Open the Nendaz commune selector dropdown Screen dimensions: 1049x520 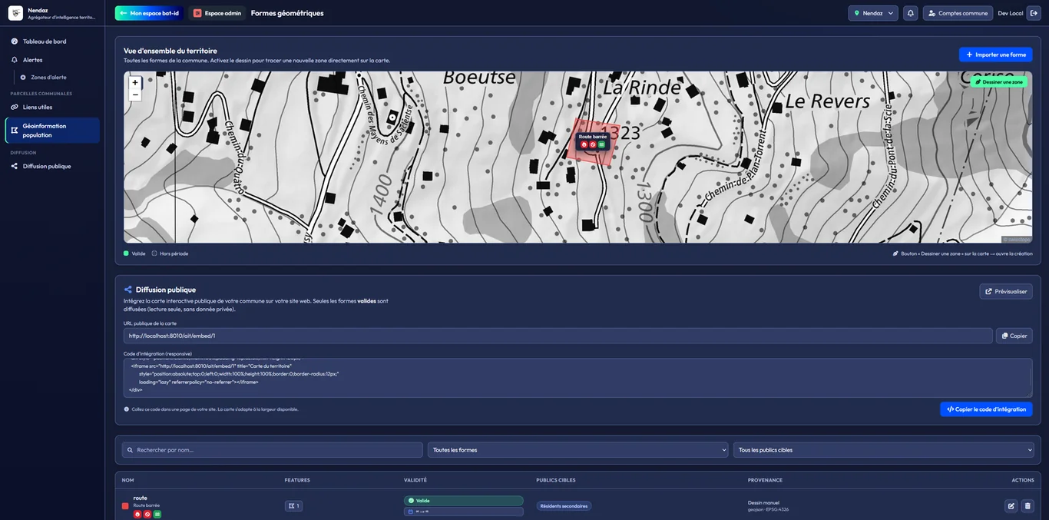pyautogui.click(x=873, y=13)
